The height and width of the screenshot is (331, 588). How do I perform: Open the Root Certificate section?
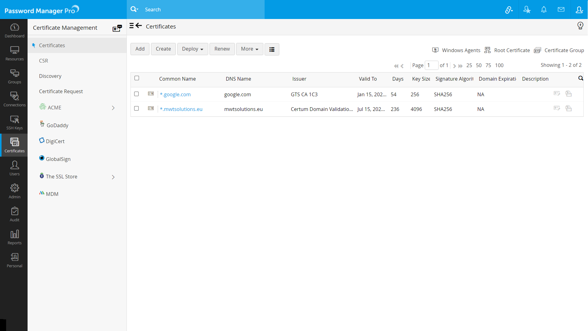pyautogui.click(x=507, y=50)
